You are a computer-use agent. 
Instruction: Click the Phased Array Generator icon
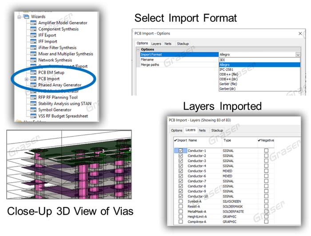(33, 85)
